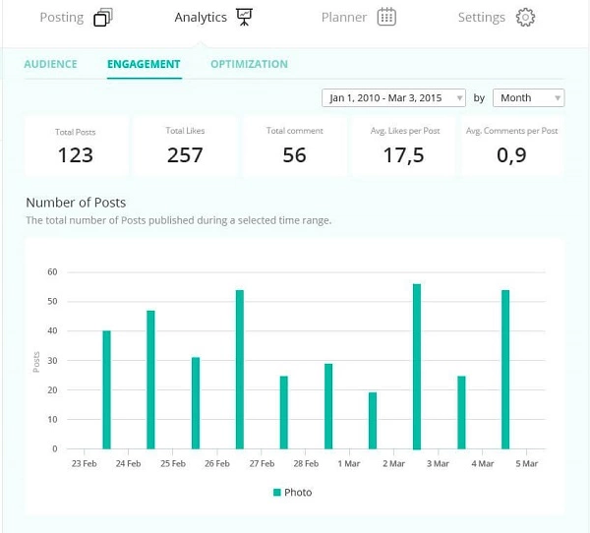Open the date range dropdown
590x533 pixels.
pos(394,98)
